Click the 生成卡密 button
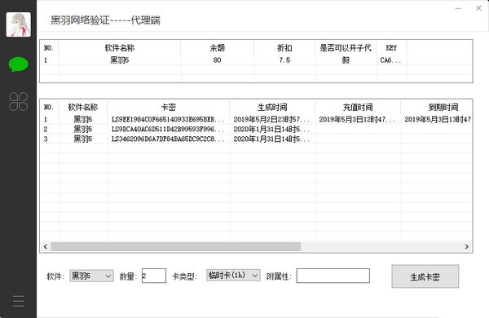The width and height of the screenshot is (489, 318). (425, 276)
